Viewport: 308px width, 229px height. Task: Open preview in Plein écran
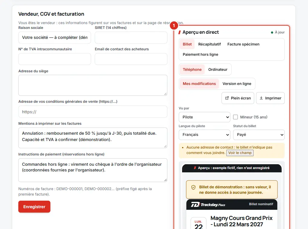(x=238, y=98)
